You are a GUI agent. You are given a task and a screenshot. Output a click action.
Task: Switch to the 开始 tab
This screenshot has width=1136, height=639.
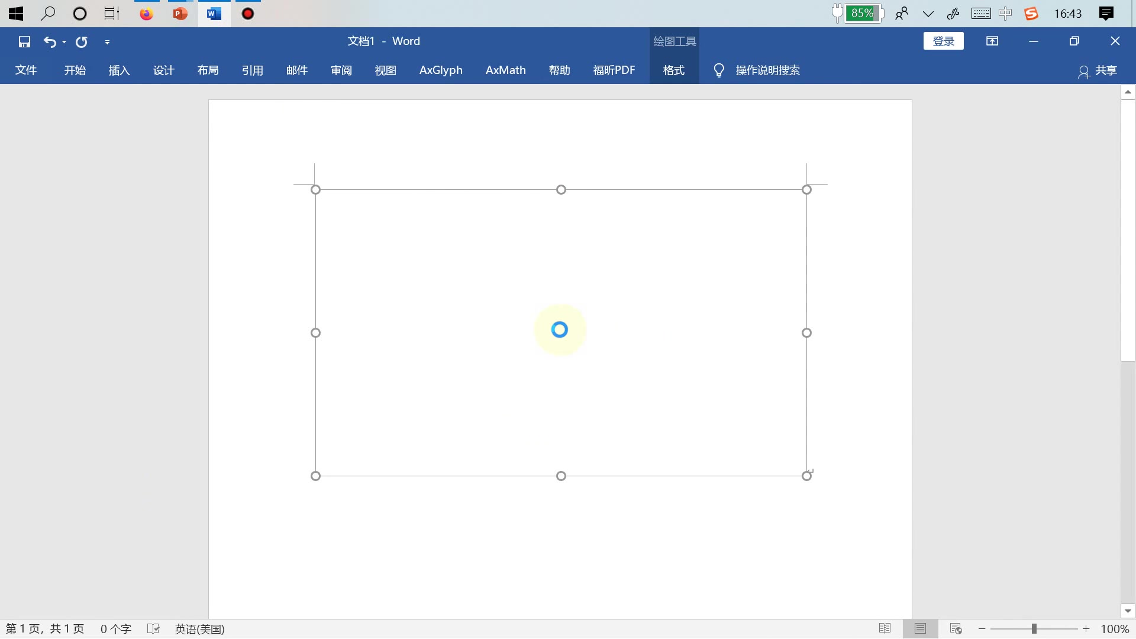click(75, 70)
